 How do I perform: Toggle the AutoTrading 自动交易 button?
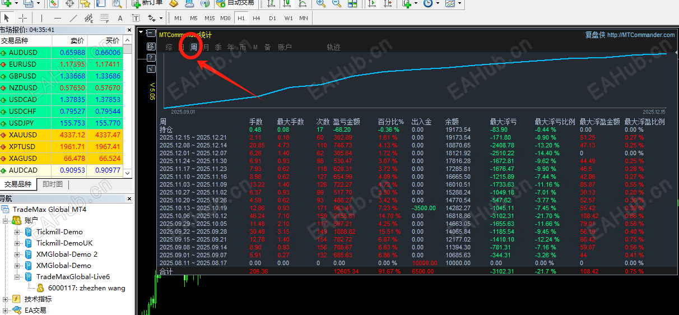pos(235,3)
